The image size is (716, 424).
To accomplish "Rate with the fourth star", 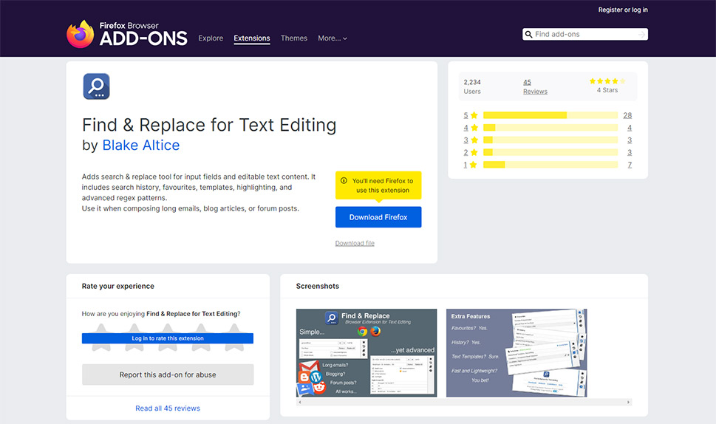I will click(202, 338).
